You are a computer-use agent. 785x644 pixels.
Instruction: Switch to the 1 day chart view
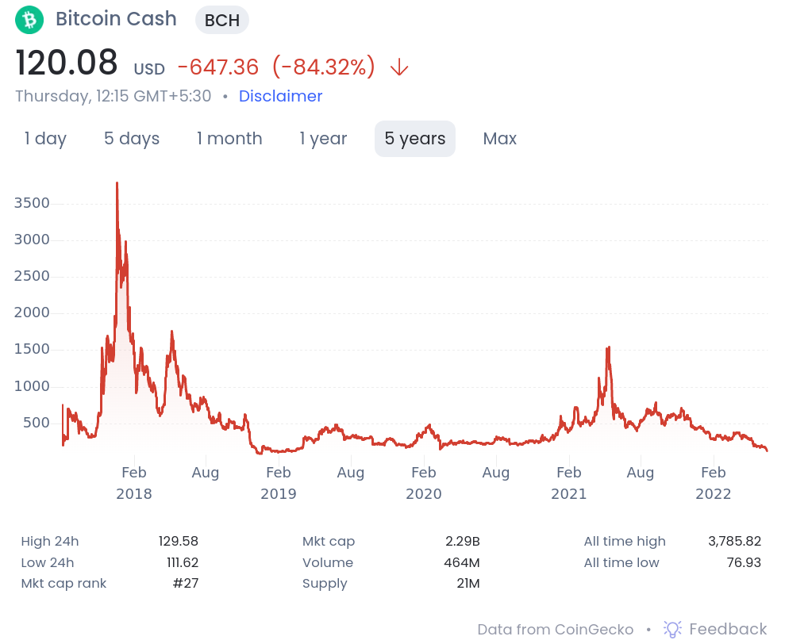[x=45, y=138]
